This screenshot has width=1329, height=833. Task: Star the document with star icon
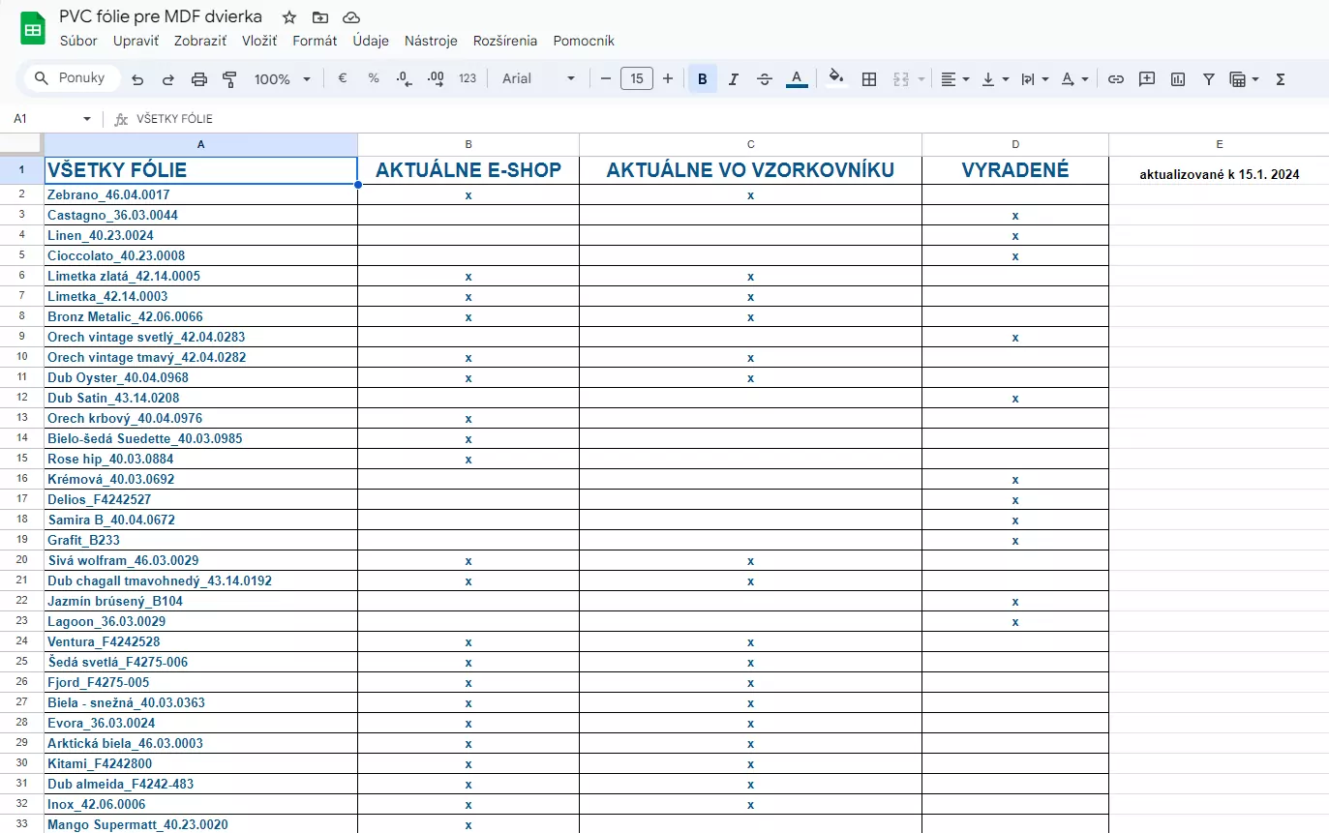[x=289, y=17]
